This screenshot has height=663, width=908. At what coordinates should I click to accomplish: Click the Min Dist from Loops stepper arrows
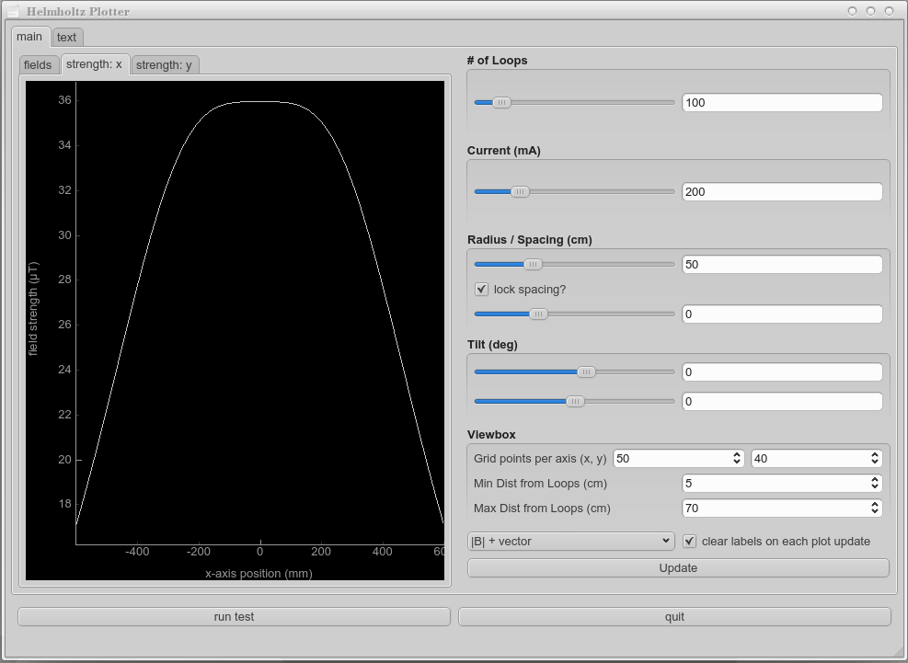[x=875, y=484]
